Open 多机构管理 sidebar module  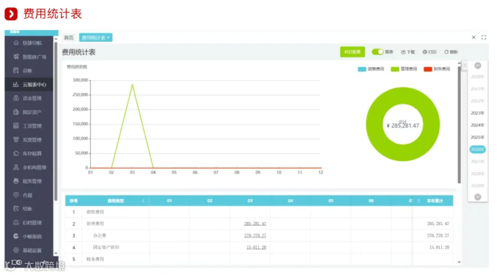point(29,167)
